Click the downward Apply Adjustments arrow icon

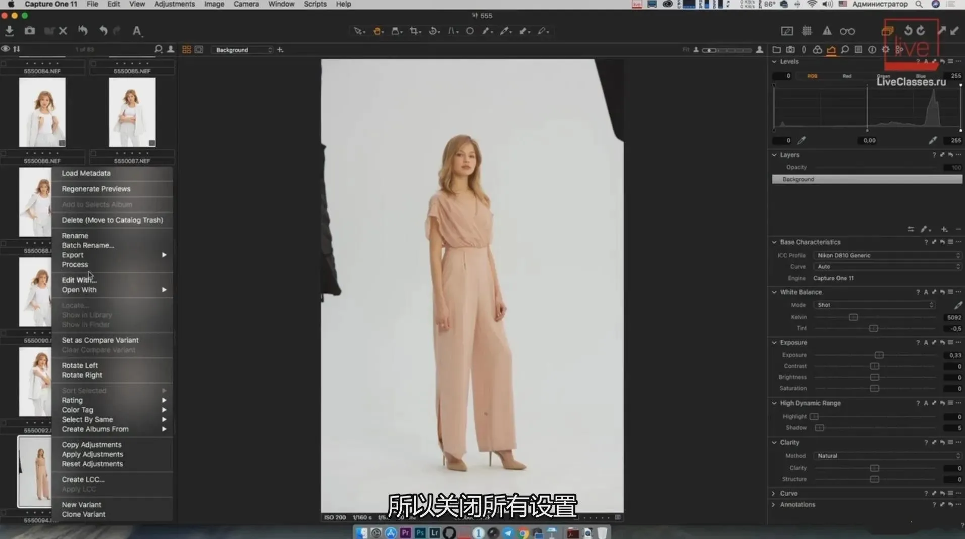pyautogui.click(x=954, y=31)
